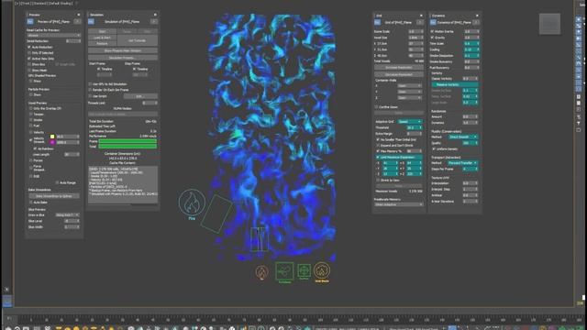Click the Cooling value field
Image resolution: width=587 pixels, height=330 pixels.
click(x=471, y=49)
